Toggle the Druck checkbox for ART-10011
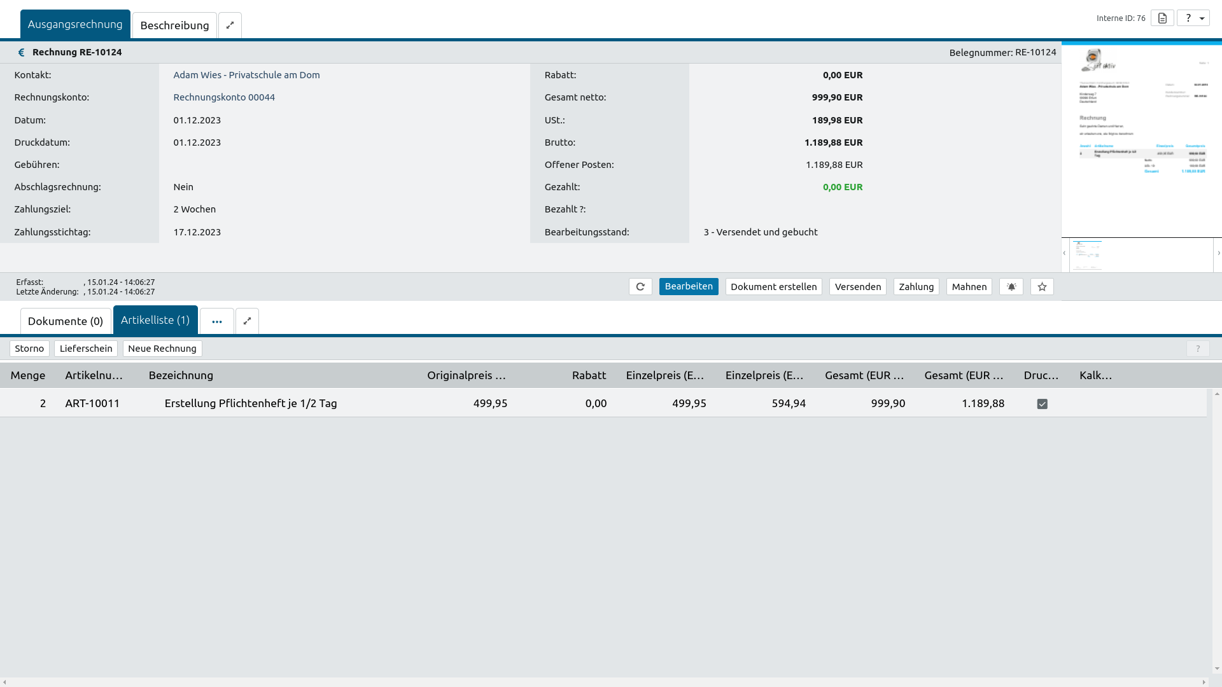1222x687 pixels. pos(1042,404)
